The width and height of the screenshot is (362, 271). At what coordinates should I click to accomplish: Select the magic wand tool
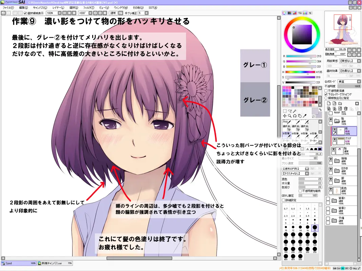295,111
